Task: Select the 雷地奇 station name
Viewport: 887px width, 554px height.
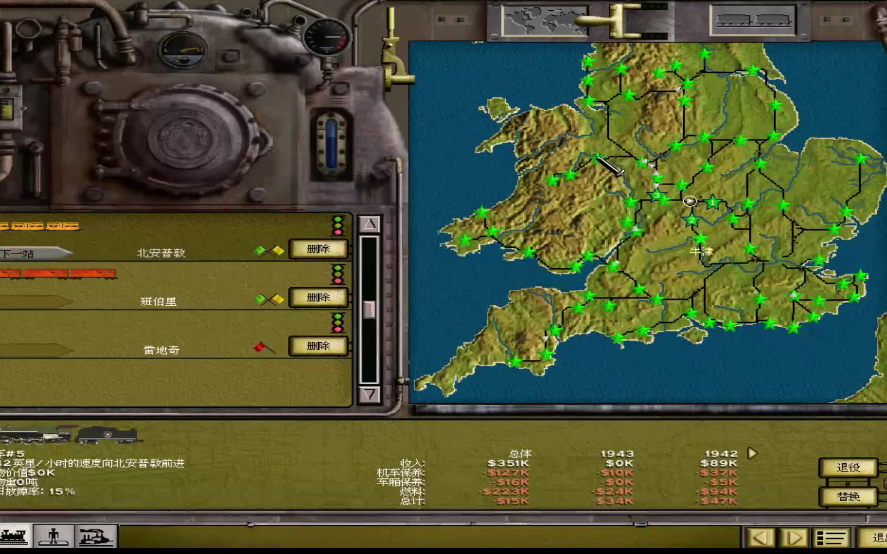Action: (161, 350)
